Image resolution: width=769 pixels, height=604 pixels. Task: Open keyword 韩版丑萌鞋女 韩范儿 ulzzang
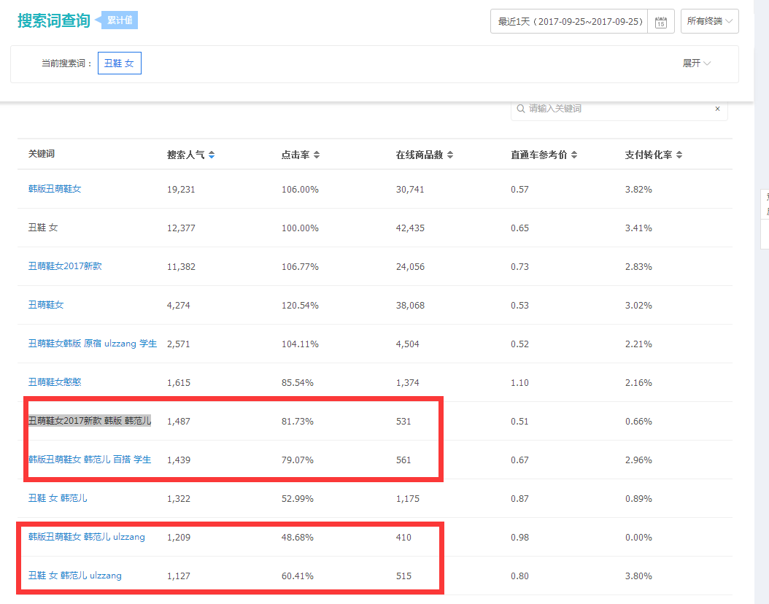[x=87, y=537]
